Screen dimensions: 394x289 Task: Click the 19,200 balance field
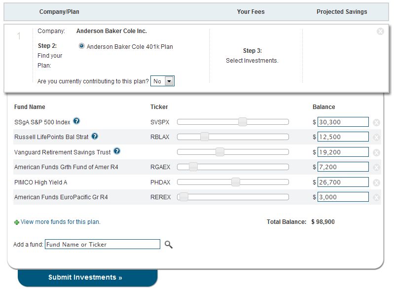coord(343,152)
